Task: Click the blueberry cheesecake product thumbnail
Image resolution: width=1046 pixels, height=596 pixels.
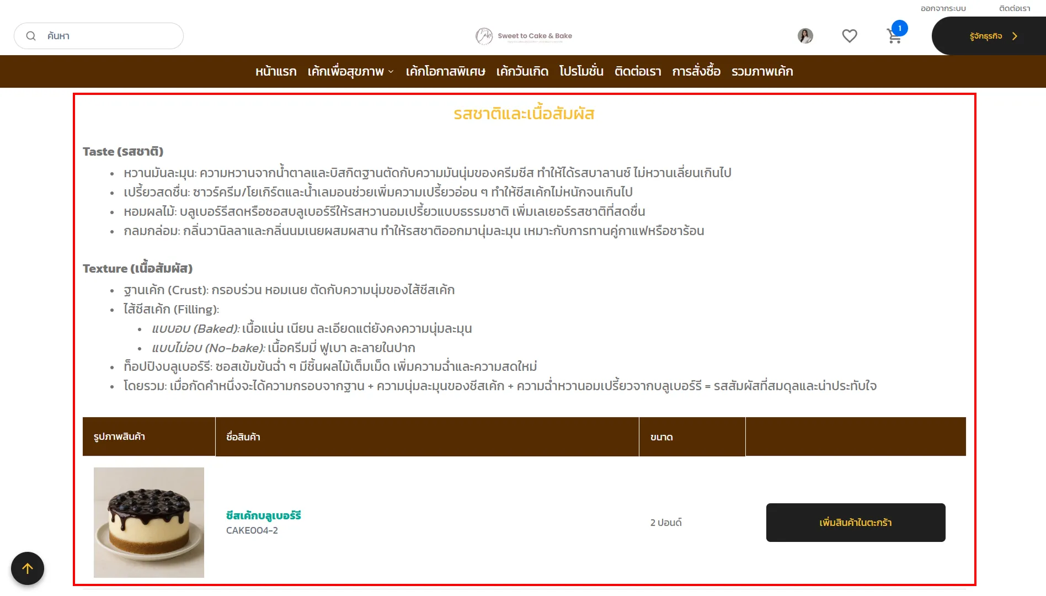Action: coord(149,522)
